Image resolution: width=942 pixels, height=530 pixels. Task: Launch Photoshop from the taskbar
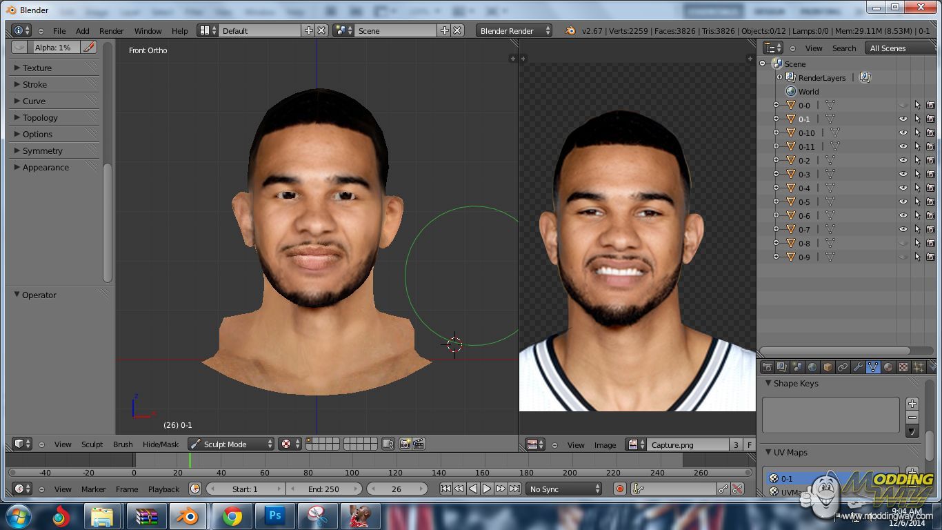click(274, 516)
